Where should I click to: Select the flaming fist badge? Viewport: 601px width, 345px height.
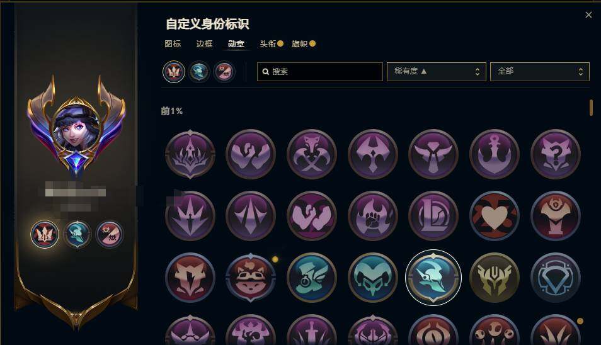coord(372,216)
